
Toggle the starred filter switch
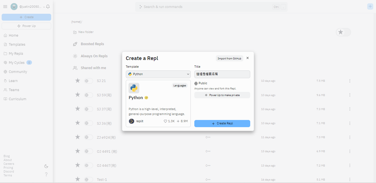(344, 32)
